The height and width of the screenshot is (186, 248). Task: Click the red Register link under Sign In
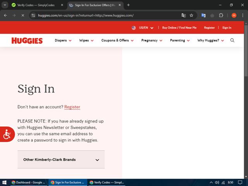[72, 107]
